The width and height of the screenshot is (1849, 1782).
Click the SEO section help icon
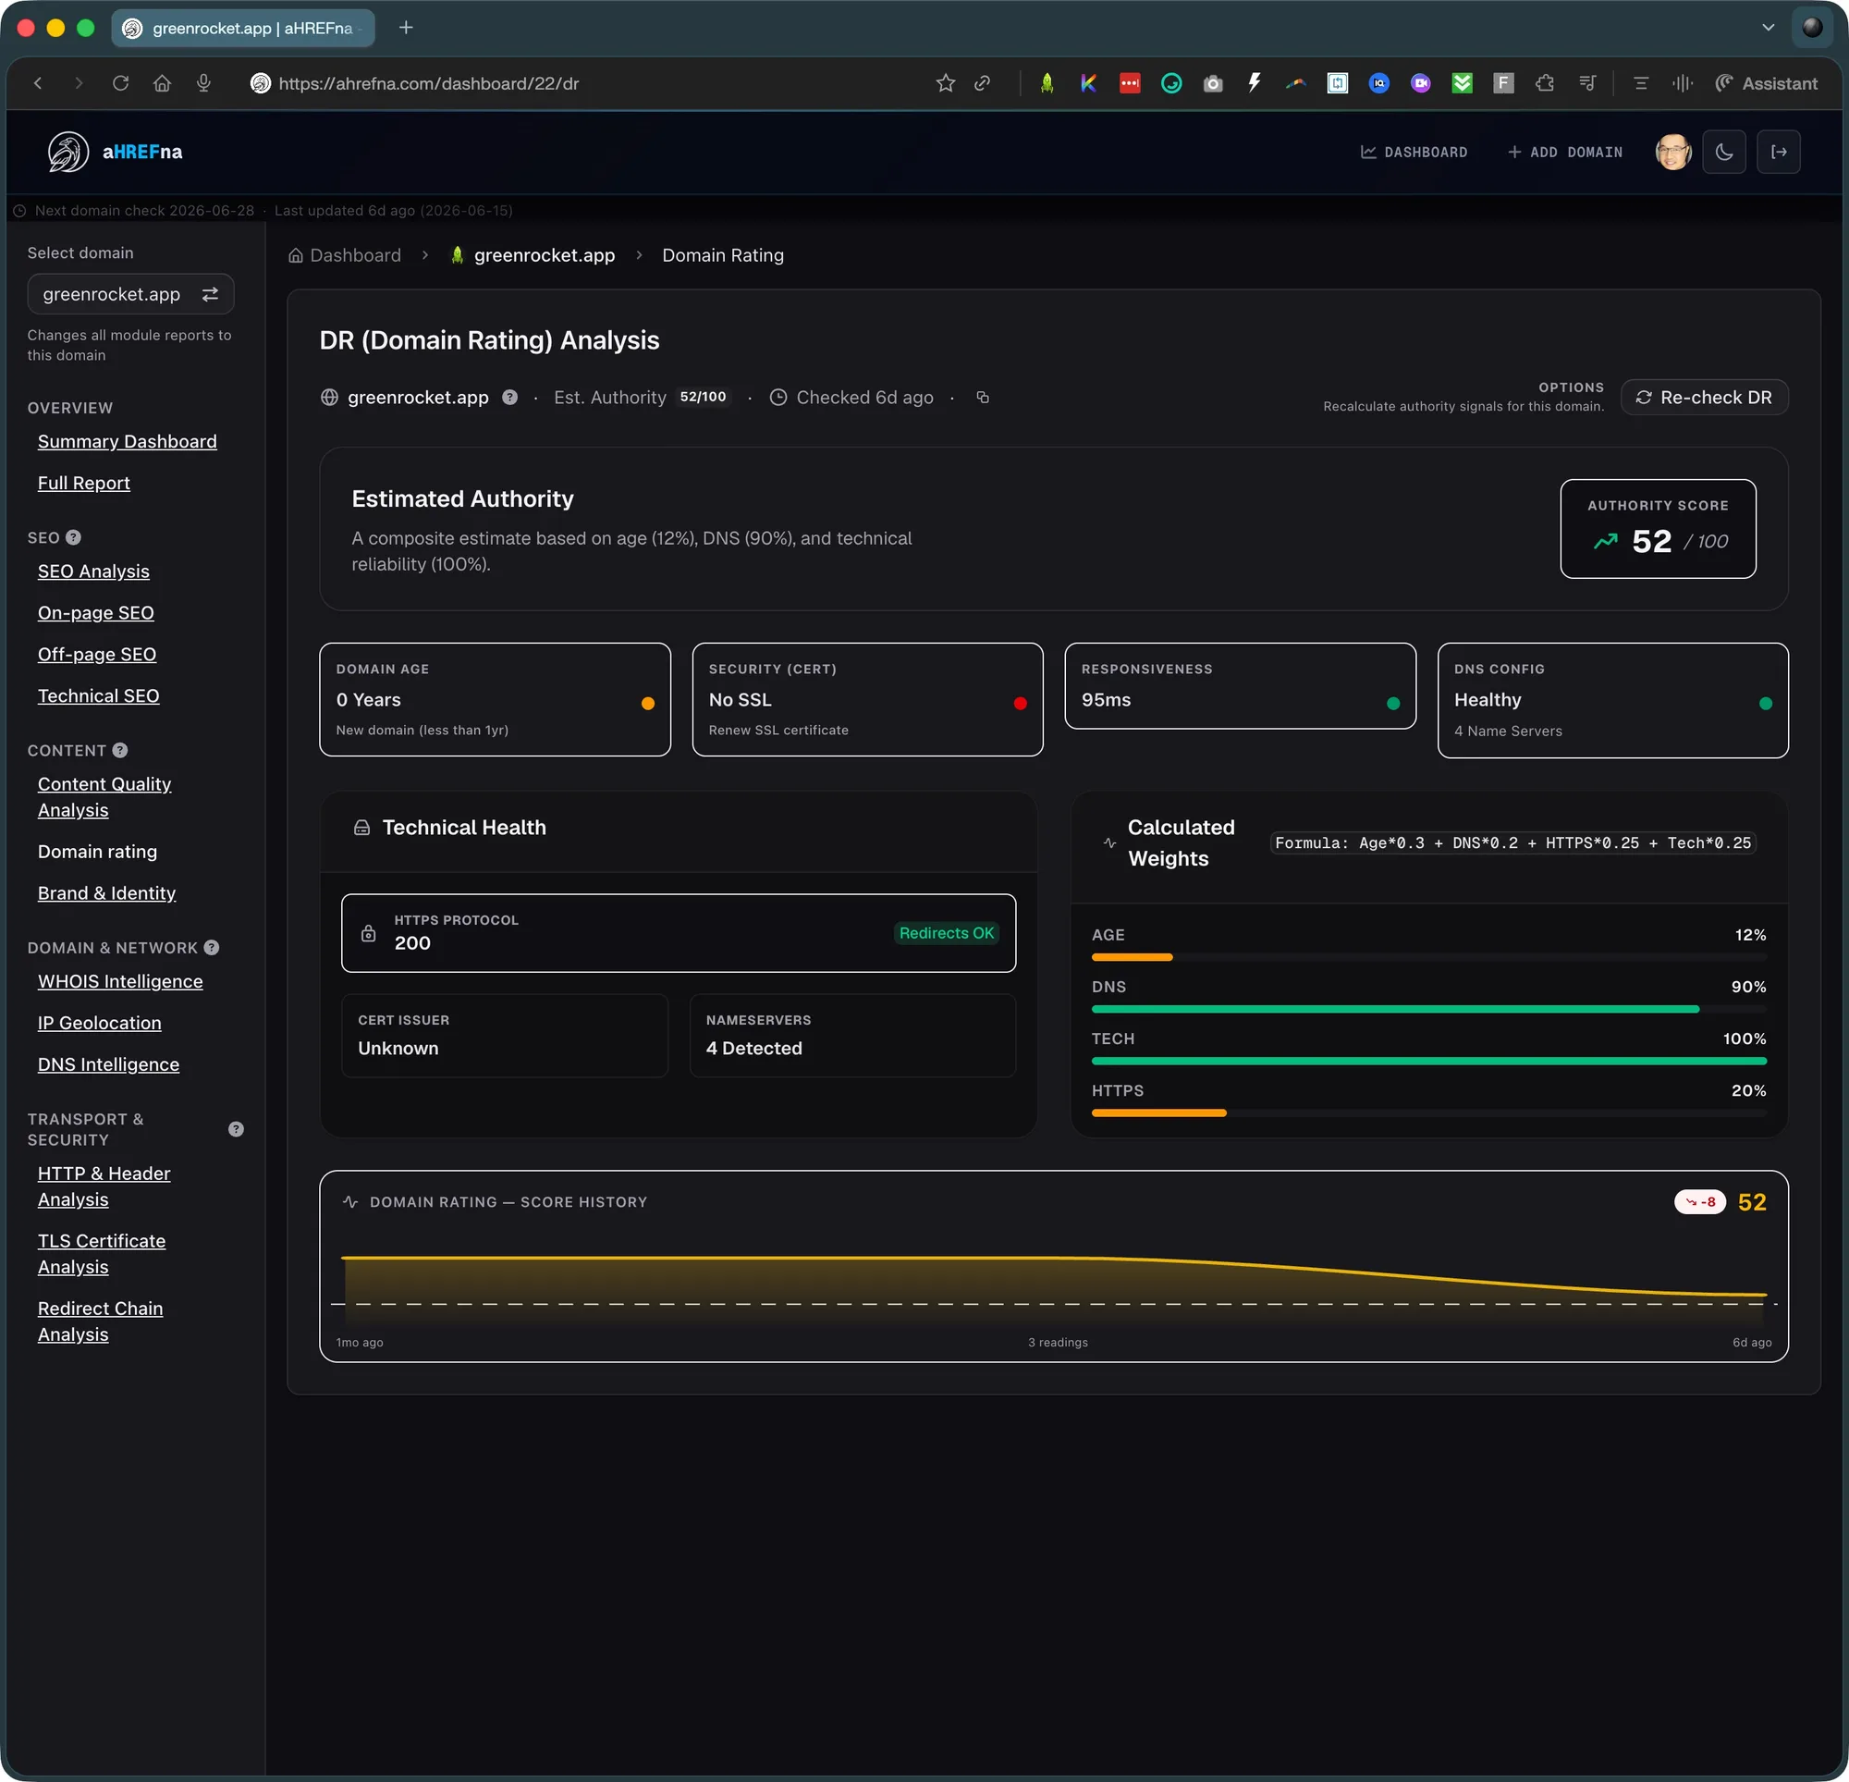[x=74, y=537]
